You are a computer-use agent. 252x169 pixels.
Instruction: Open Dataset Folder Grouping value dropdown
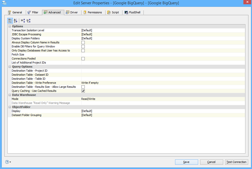(163, 115)
